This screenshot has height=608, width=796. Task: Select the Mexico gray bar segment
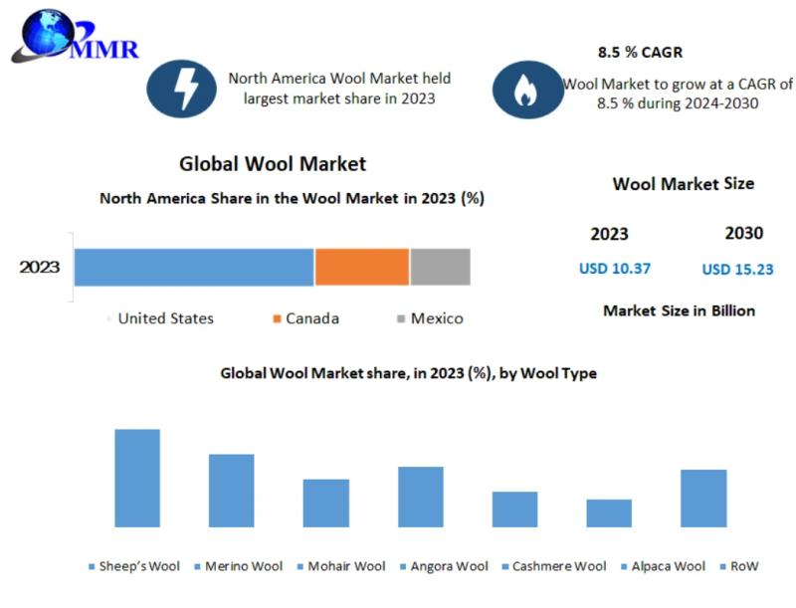[440, 267]
